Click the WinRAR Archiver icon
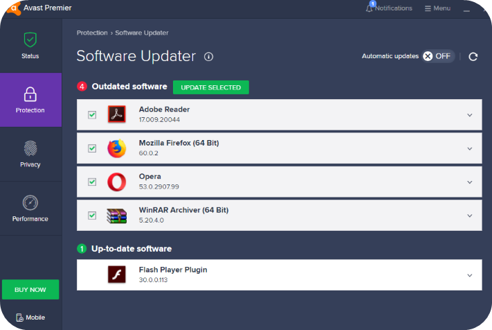This screenshot has width=492, height=330. point(117,216)
